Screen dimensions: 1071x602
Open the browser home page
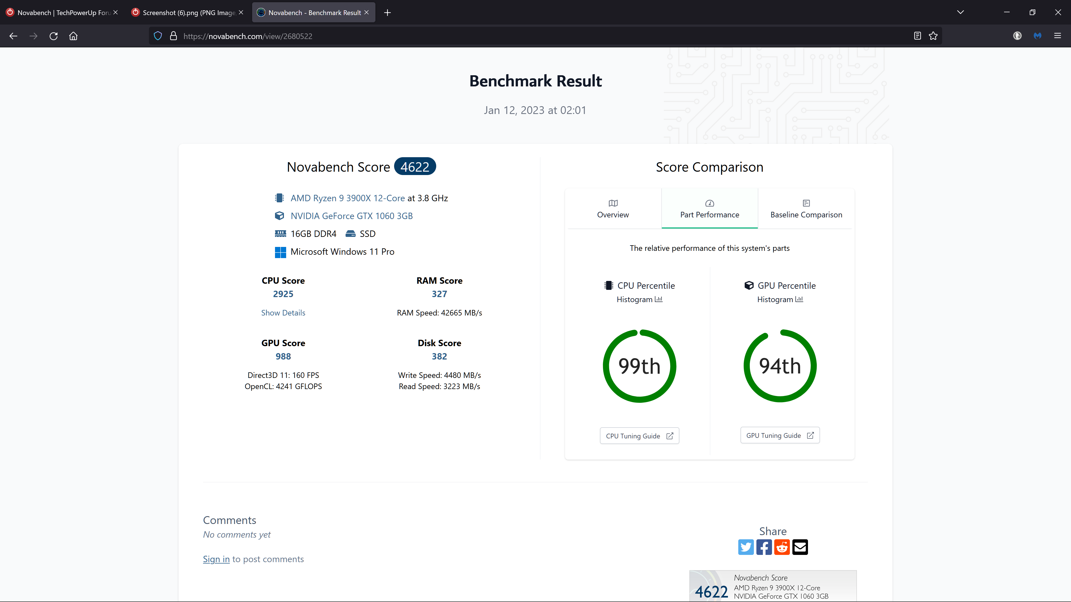73,36
